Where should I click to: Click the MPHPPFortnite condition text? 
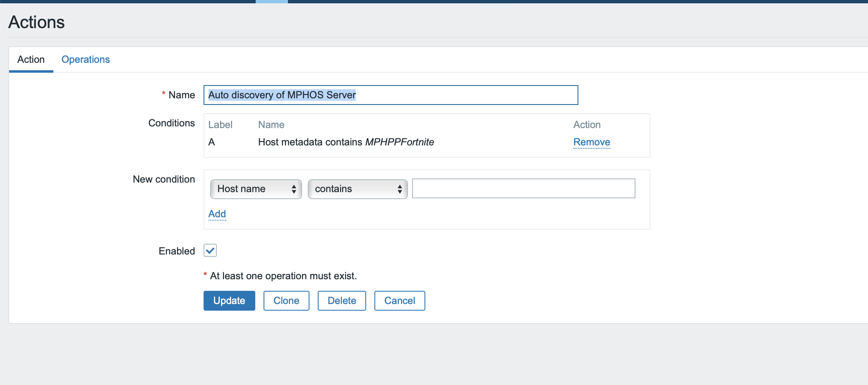pyautogui.click(x=399, y=142)
